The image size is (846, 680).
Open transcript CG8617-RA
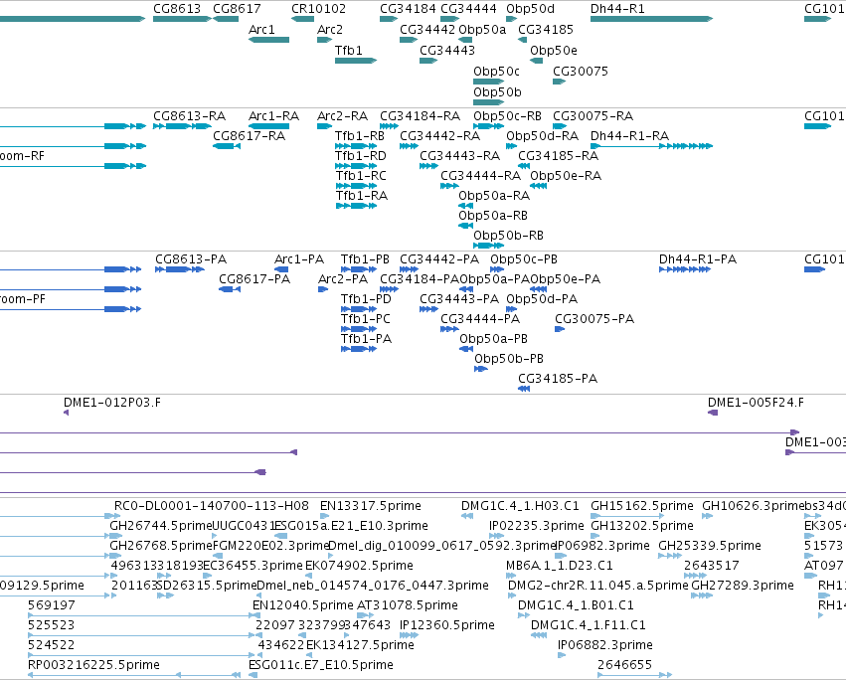pos(250,136)
